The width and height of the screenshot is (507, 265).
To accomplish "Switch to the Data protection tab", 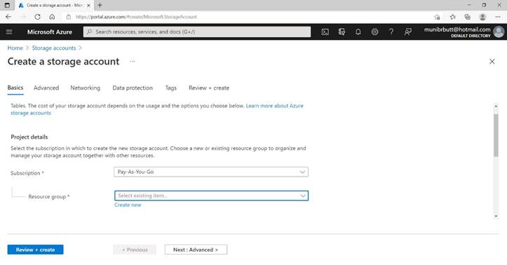I will (x=133, y=88).
